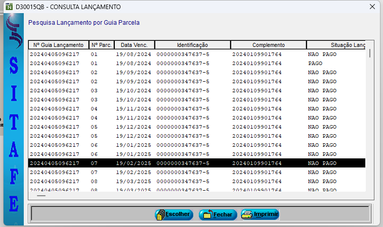Screen dimensions: 383x227
Task: Click the empty status field beside Escolher
Action: pos(91,214)
